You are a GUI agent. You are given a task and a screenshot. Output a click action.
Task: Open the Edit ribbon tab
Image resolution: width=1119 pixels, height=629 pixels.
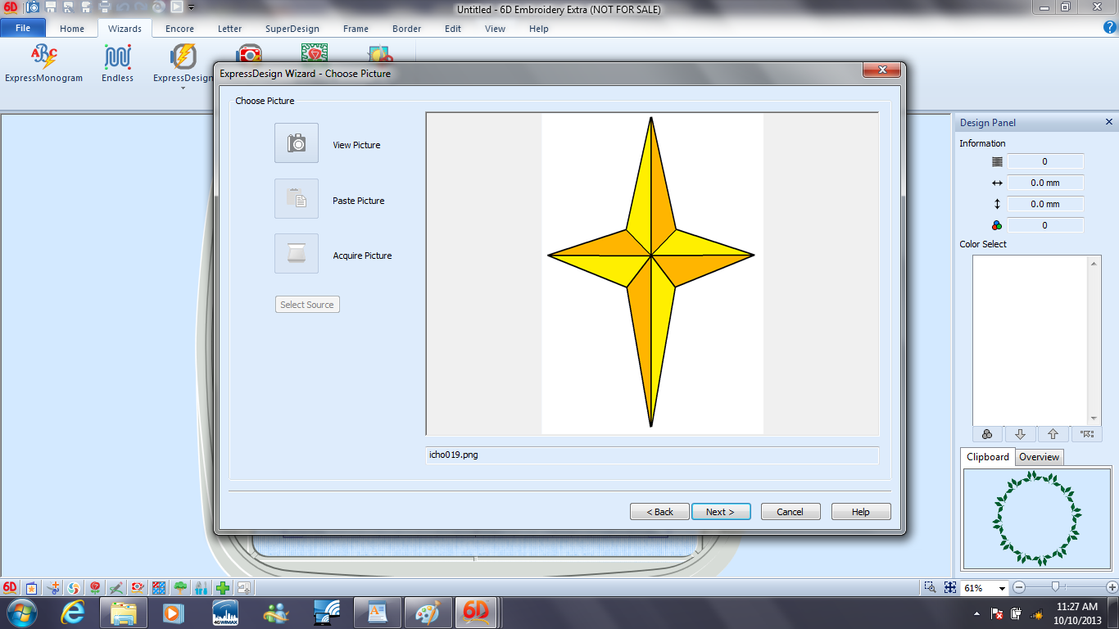453,29
